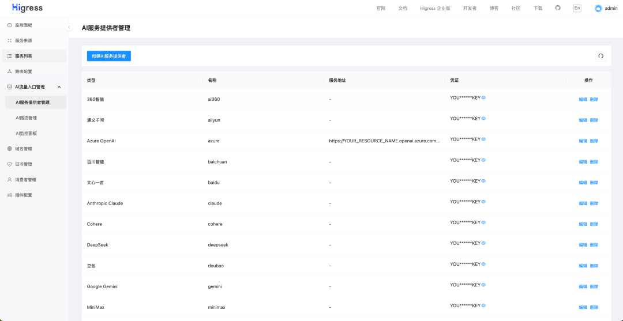Edit the ai360 provider
Image resolution: width=623 pixels, height=321 pixels.
[583, 100]
